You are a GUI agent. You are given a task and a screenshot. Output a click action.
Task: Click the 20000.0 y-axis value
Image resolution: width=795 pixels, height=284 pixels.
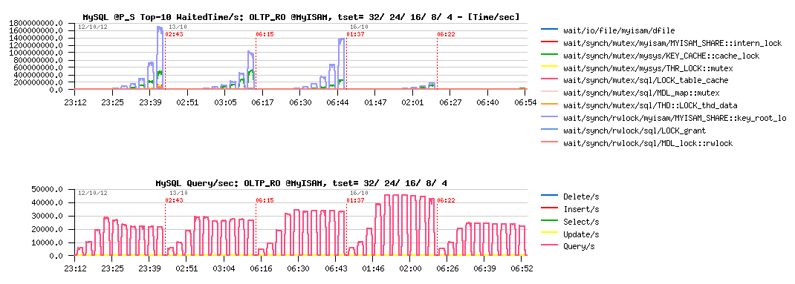pyautogui.click(x=47, y=229)
